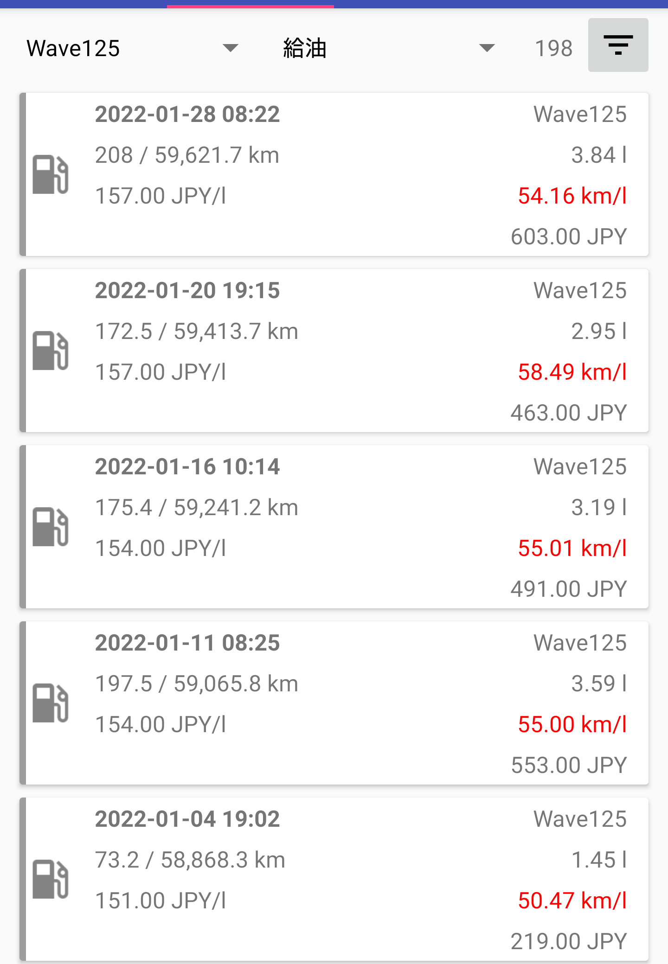Open the filter options button
Screen dimensions: 668x964
[x=618, y=45]
